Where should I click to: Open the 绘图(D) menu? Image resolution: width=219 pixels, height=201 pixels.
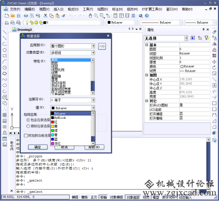tap(103, 9)
